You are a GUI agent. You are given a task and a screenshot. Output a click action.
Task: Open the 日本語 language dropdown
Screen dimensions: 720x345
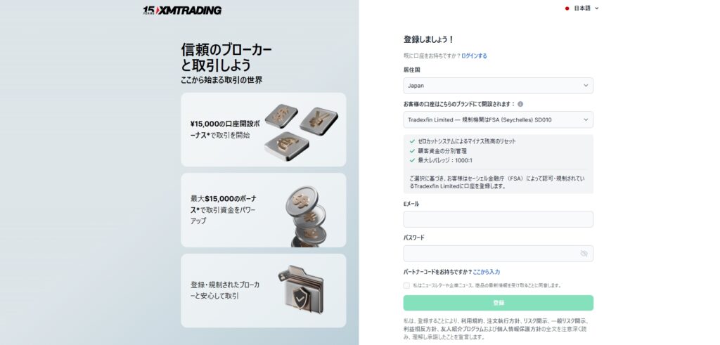581,8
